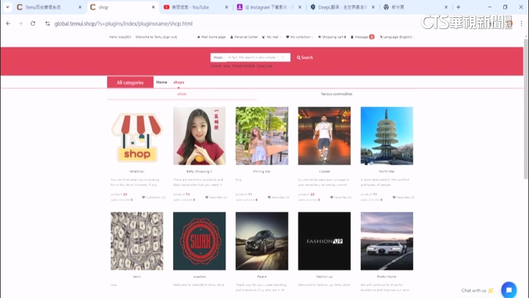The height and width of the screenshot is (298, 529).
Task: Open the All categories button
Action: click(x=130, y=83)
